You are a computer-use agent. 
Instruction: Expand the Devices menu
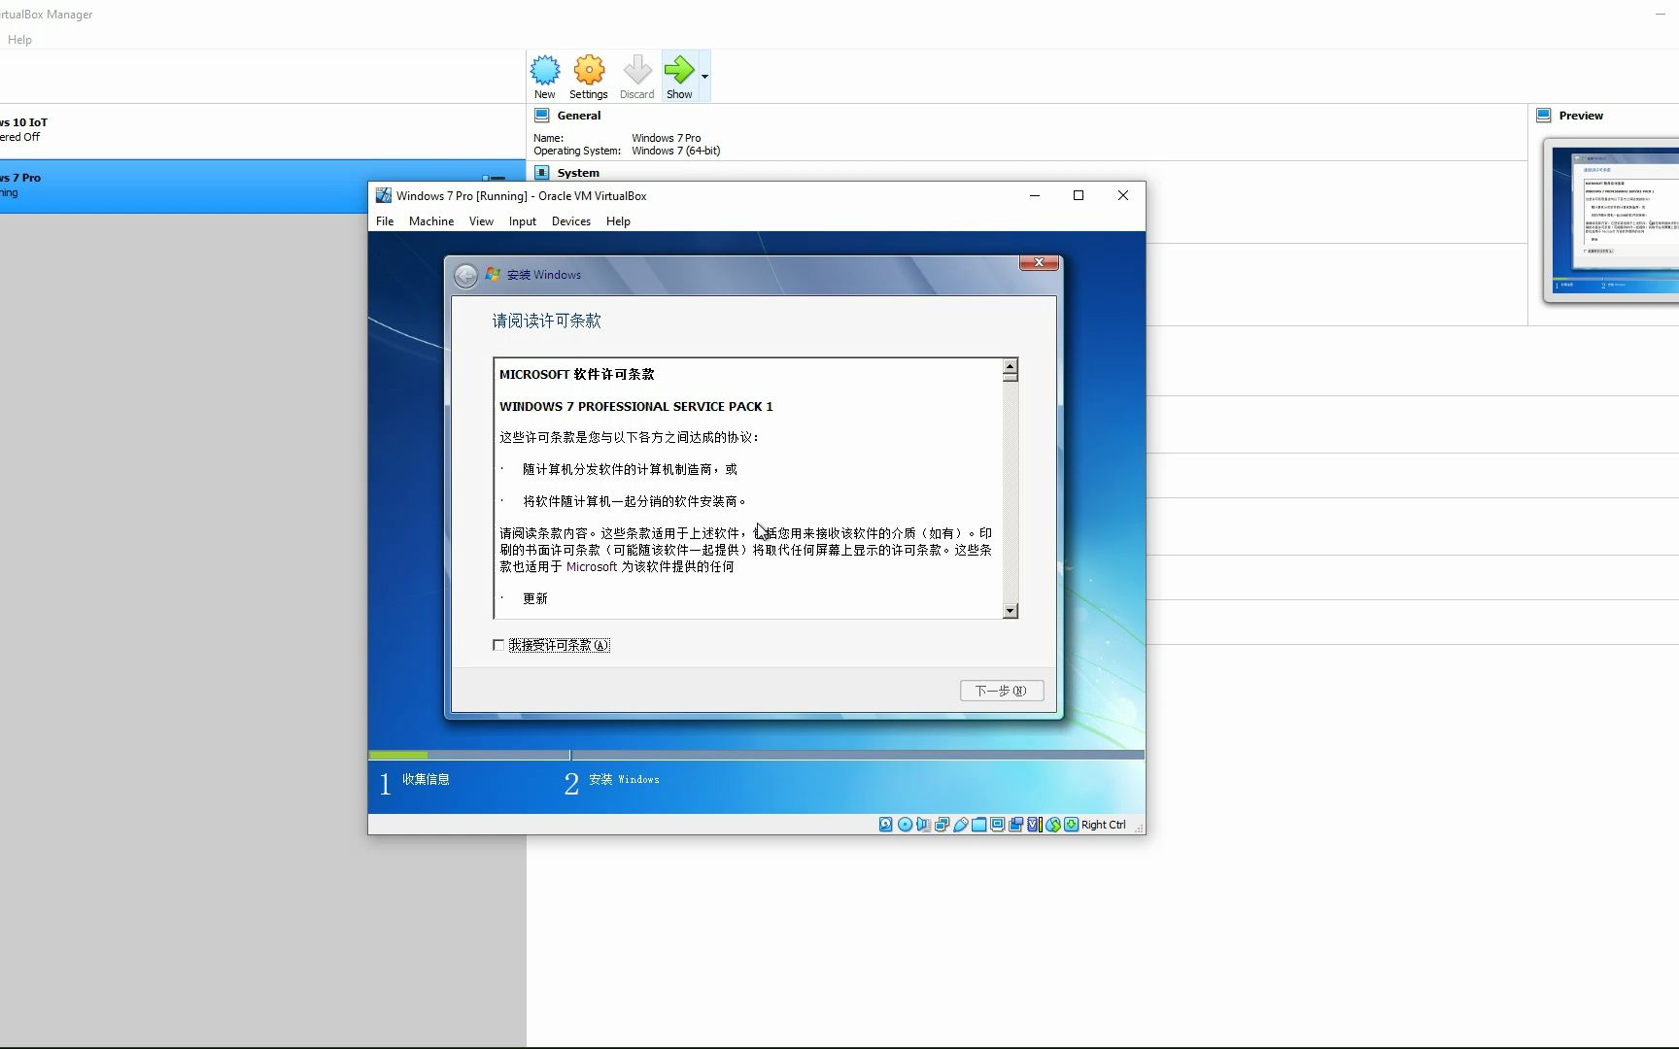coord(571,221)
